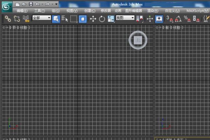
Task: Click the Select and Scale tool
Action: pos(111,19)
